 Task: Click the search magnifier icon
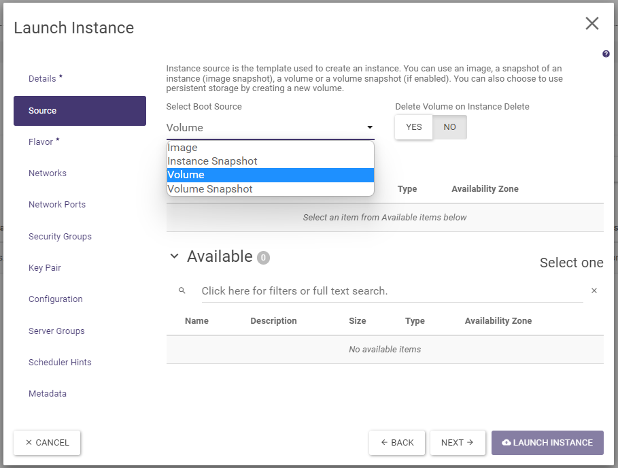pyautogui.click(x=182, y=290)
